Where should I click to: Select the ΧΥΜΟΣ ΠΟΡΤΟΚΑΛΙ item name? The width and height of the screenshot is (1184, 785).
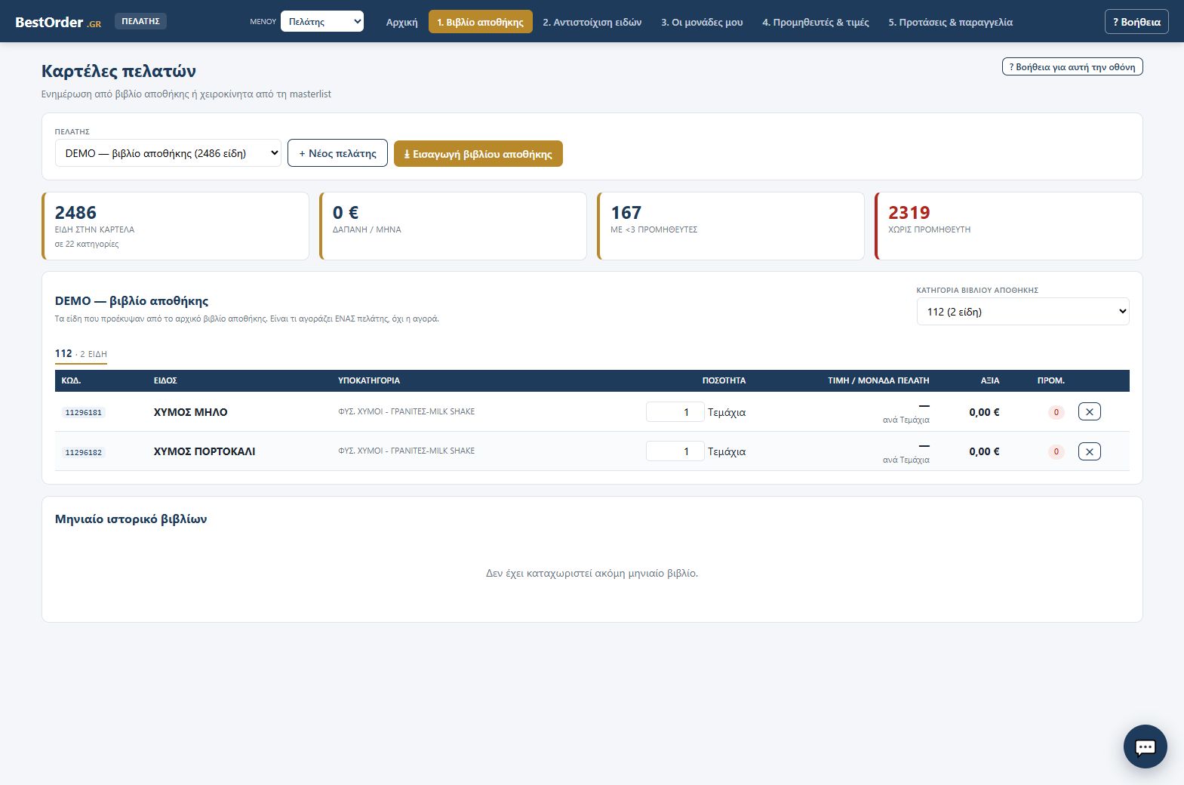click(205, 451)
